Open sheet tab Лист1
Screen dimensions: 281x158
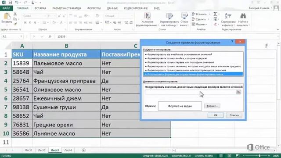click(28, 150)
